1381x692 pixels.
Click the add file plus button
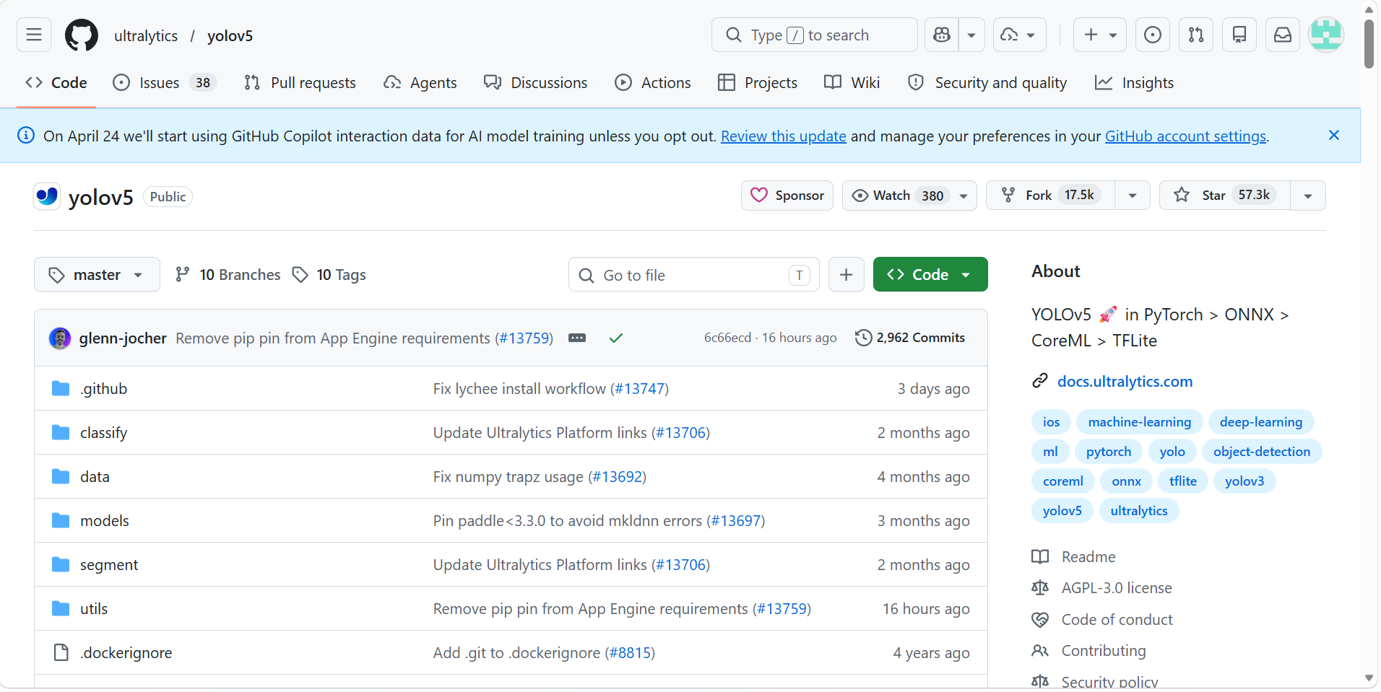click(847, 275)
